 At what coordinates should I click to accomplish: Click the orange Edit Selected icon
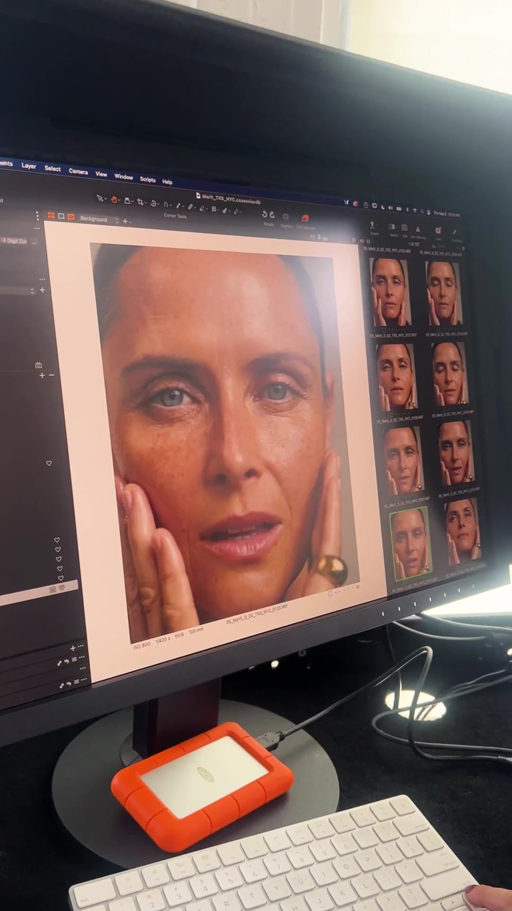(x=305, y=218)
